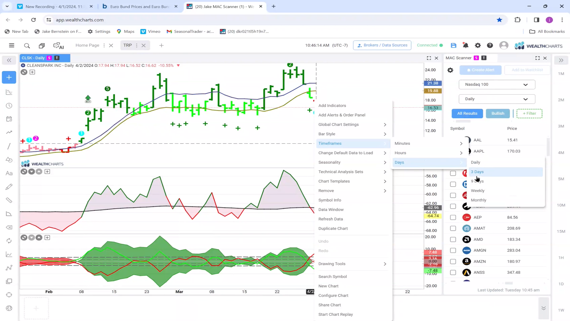Select Start Chart Replay entry
The image size is (570, 321).
tap(352, 314)
